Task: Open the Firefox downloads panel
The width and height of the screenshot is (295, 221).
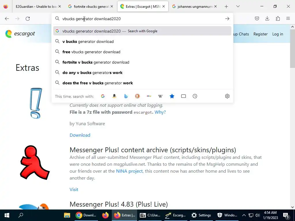Action: coord(267,18)
